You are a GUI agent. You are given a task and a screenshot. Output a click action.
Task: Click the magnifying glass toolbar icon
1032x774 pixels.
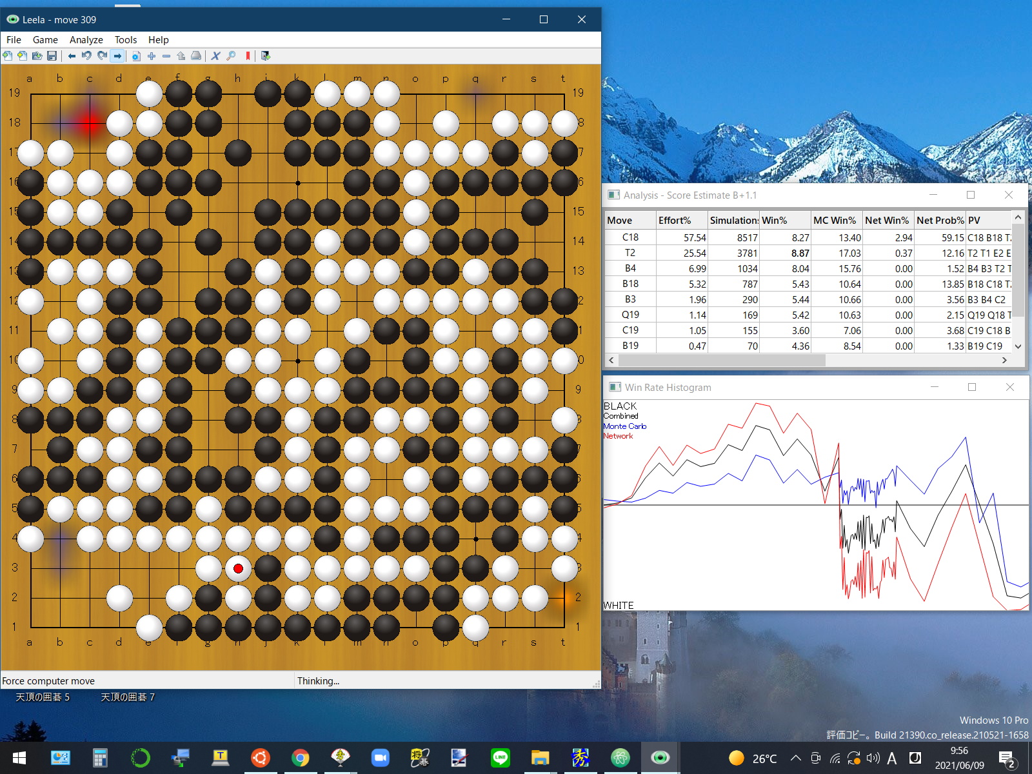click(231, 56)
